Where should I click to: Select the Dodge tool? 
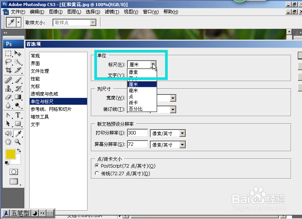[18, 105]
